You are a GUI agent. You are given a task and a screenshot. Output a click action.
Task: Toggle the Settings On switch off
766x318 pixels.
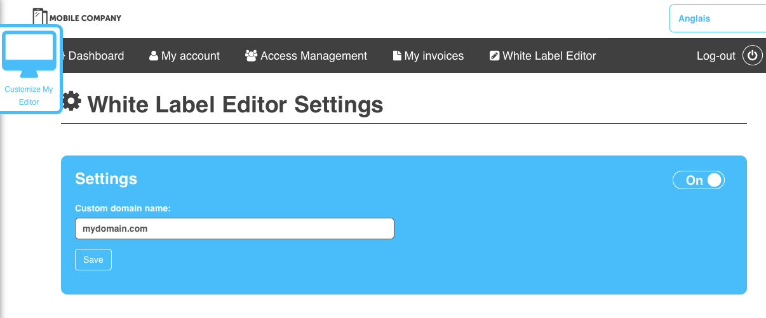(x=699, y=180)
